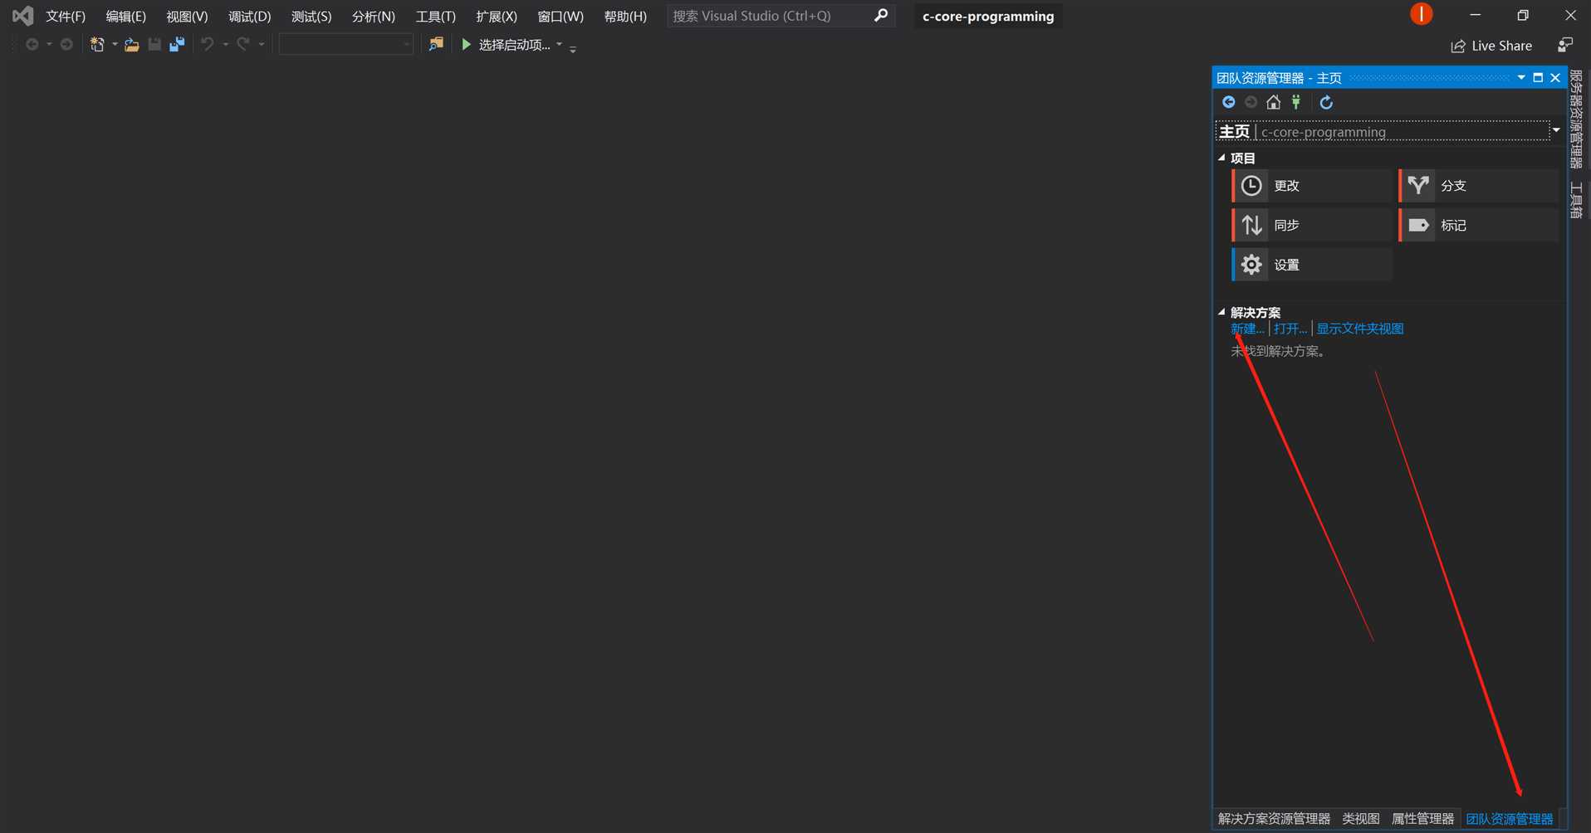Open the toolbar overflow options arrow
The image size is (1591, 833).
(x=573, y=48)
